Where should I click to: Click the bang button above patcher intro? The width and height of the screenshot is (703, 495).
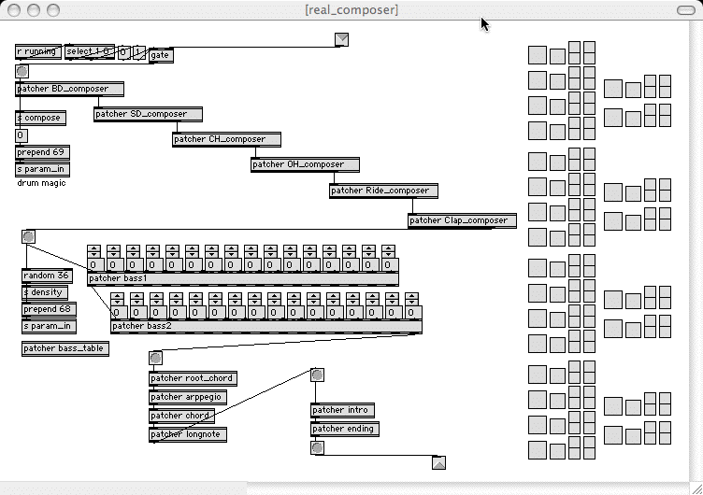[317, 375]
